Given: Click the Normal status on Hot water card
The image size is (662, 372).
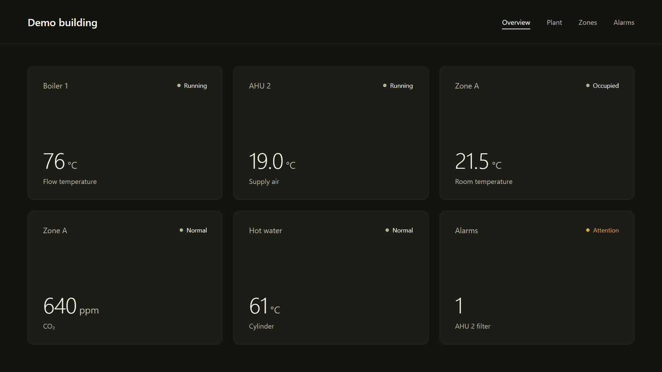Looking at the screenshot, I should pos(399,230).
